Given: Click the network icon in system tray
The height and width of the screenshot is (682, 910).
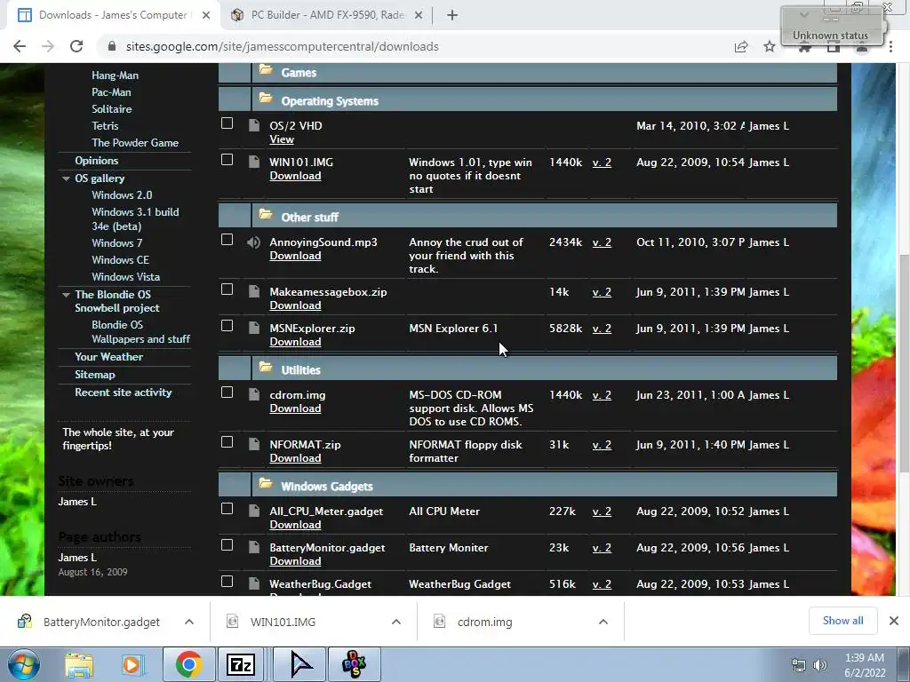Looking at the screenshot, I should point(799,664).
